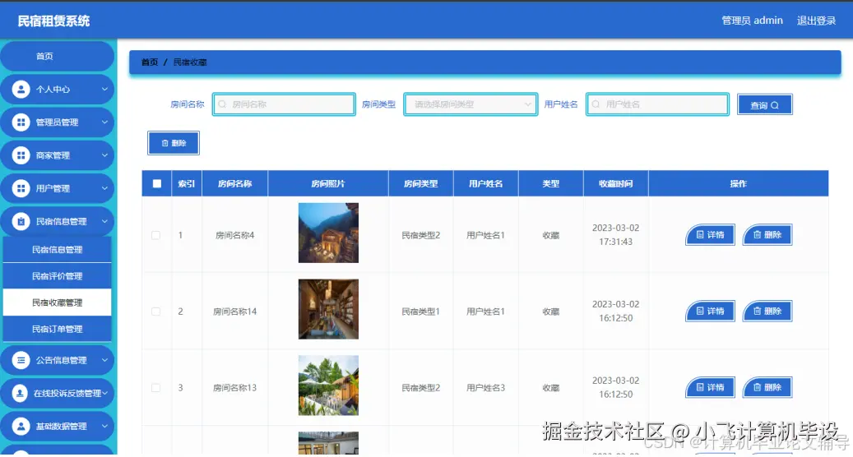Click the 房间名称 column header
The width and height of the screenshot is (853, 457).
pyautogui.click(x=234, y=183)
